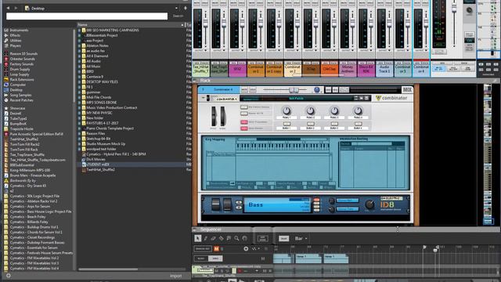This screenshot has width=501, height=282.
Task: Adjust Combinator Rotary 1 knob
Action: pos(287,110)
